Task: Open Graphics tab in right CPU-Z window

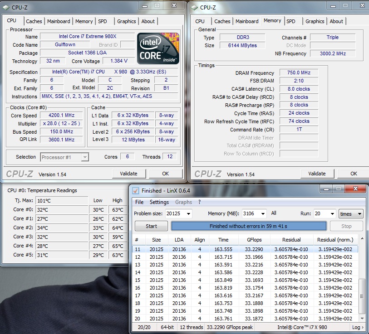Action: (315, 21)
